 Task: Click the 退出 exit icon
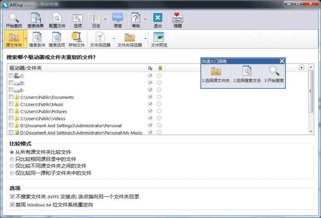click(158, 20)
